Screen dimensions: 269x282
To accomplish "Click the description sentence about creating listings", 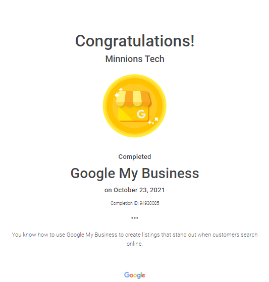I will tap(135, 239).
